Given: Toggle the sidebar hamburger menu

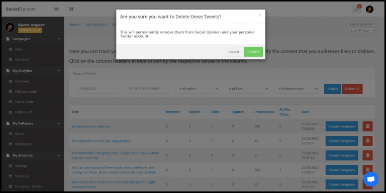Looking at the screenshot, I should 56,9.
